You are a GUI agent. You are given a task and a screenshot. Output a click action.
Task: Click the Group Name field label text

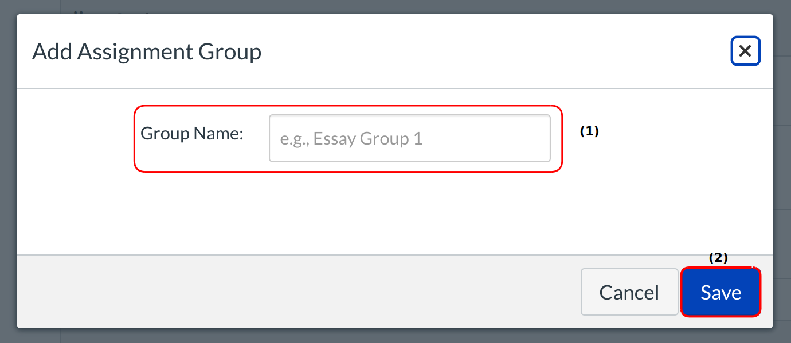click(x=192, y=134)
